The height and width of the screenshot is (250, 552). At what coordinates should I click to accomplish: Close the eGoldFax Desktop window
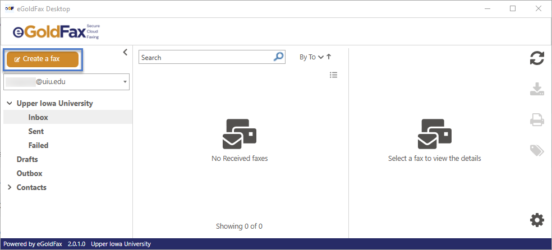539,9
